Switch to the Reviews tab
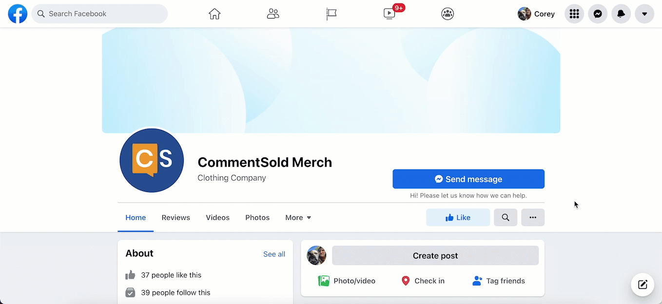662x304 pixels. (175, 218)
